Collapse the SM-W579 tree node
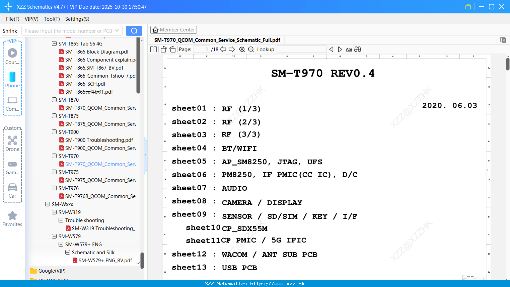The image size is (510, 287). point(54,236)
